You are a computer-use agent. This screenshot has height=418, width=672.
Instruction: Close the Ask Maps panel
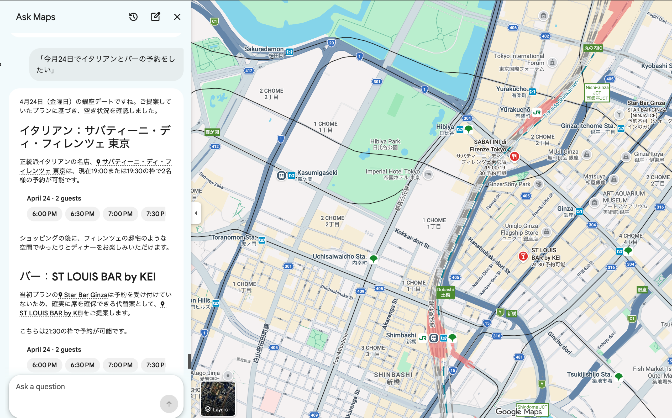[x=177, y=17]
